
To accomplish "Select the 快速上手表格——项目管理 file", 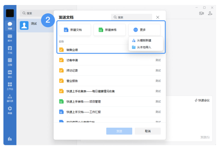I will pos(83,101).
